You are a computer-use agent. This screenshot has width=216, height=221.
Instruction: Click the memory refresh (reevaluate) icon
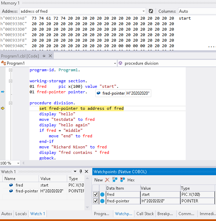coord(151,11)
